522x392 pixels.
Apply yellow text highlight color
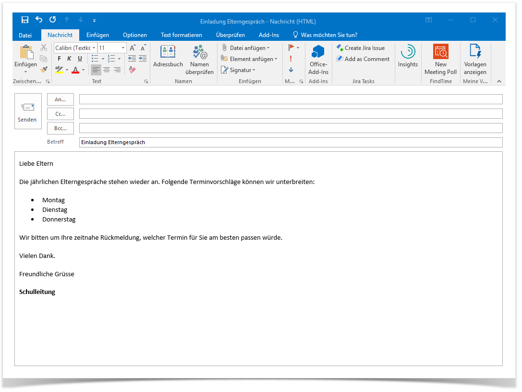click(x=59, y=70)
